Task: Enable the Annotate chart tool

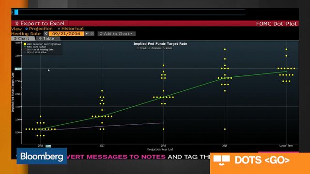Action: pos(155,48)
